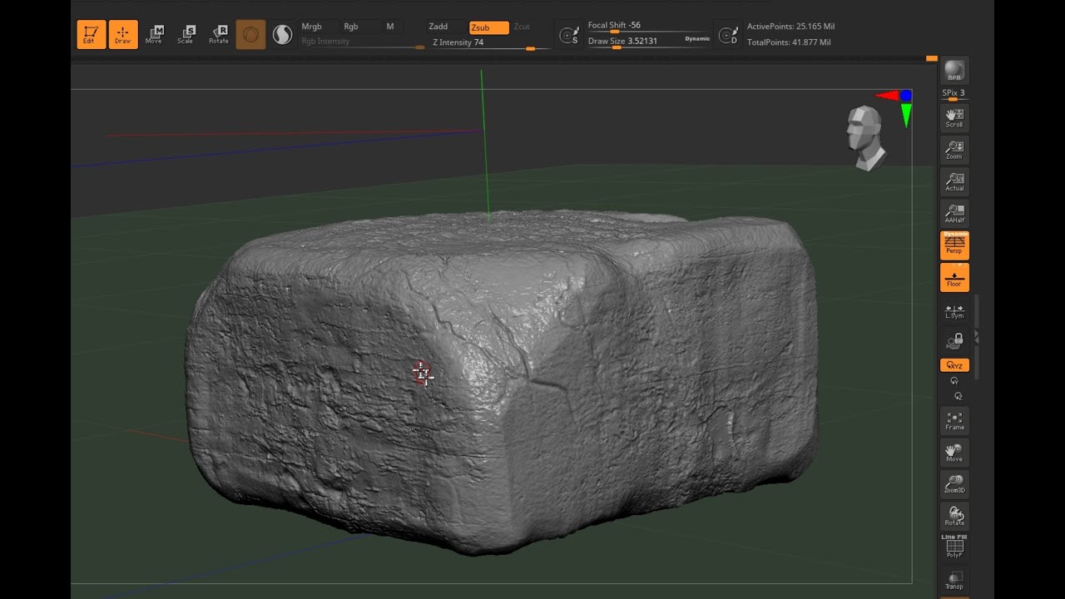Click the camera lock icon
The width and height of the screenshot is (1065, 599).
pos(954,341)
